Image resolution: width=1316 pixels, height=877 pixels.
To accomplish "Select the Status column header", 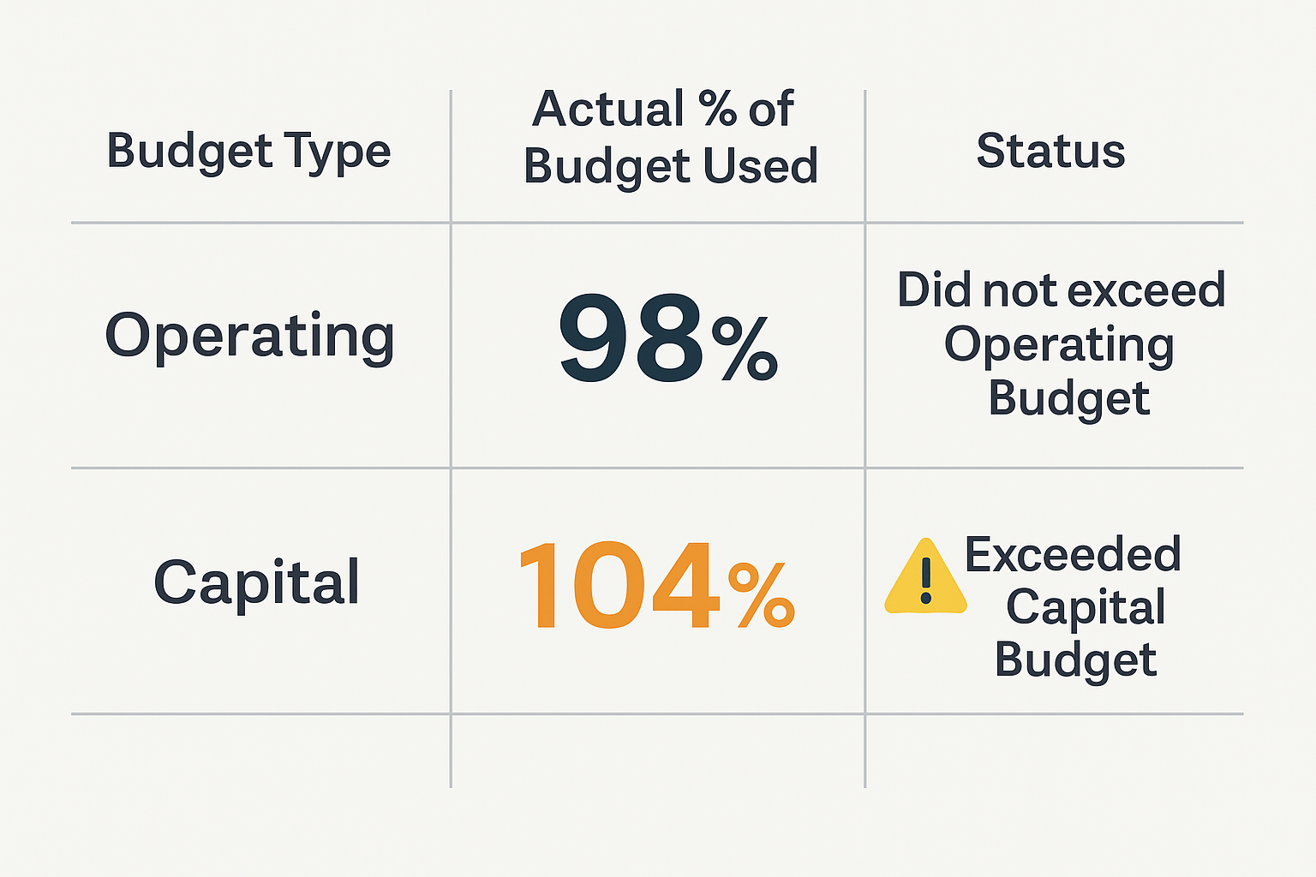I will click(x=1050, y=152).
